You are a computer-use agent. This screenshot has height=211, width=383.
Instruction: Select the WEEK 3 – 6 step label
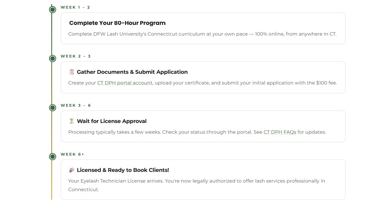coord(75,105)
